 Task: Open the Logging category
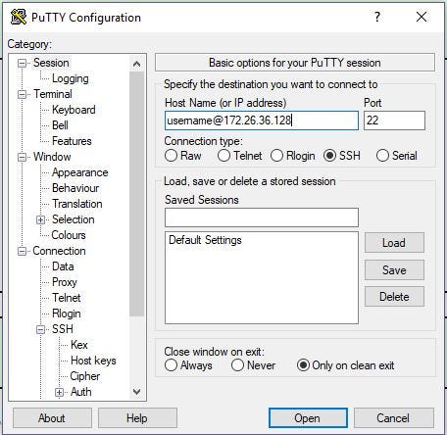[71, 78]
